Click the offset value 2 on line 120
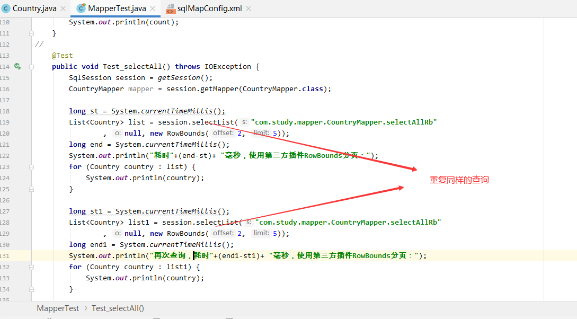Image resolution: width=577 pixels, height=319 pixels. click(239, 133)
